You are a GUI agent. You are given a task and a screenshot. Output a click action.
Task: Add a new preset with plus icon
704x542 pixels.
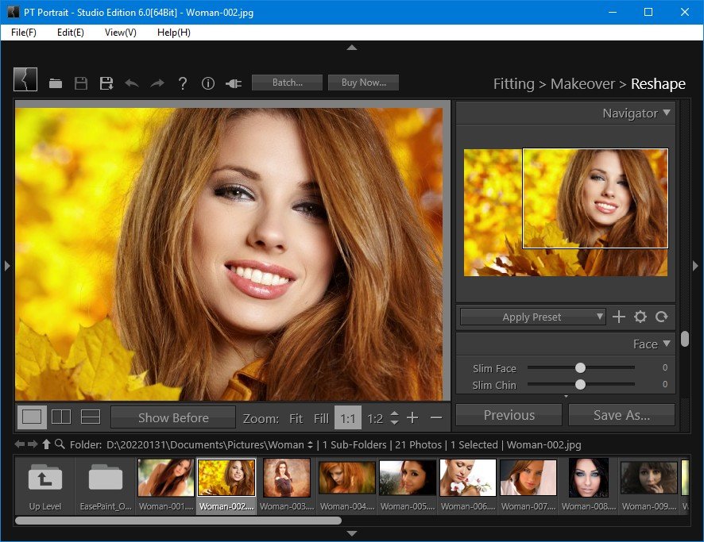[x=619, y=317]
